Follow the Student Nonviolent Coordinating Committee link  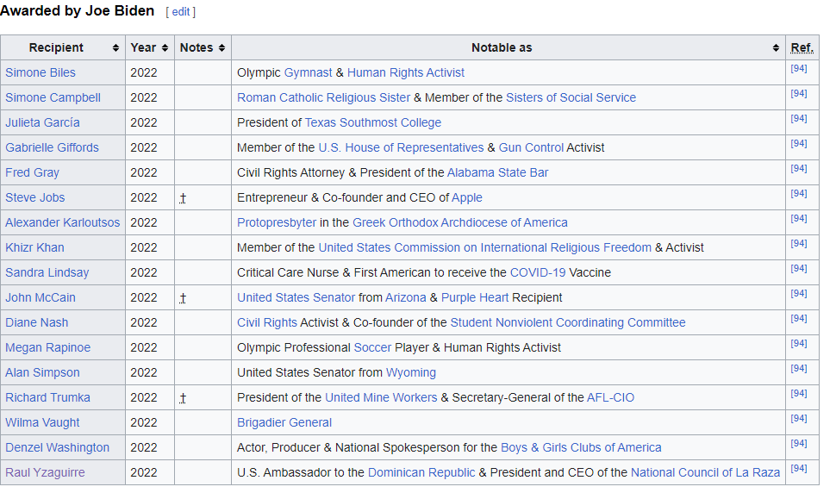point(568,323)
